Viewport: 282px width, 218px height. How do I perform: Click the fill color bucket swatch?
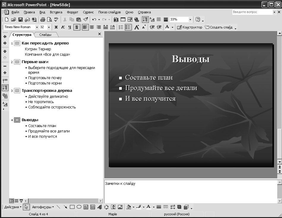click(129, 207)
